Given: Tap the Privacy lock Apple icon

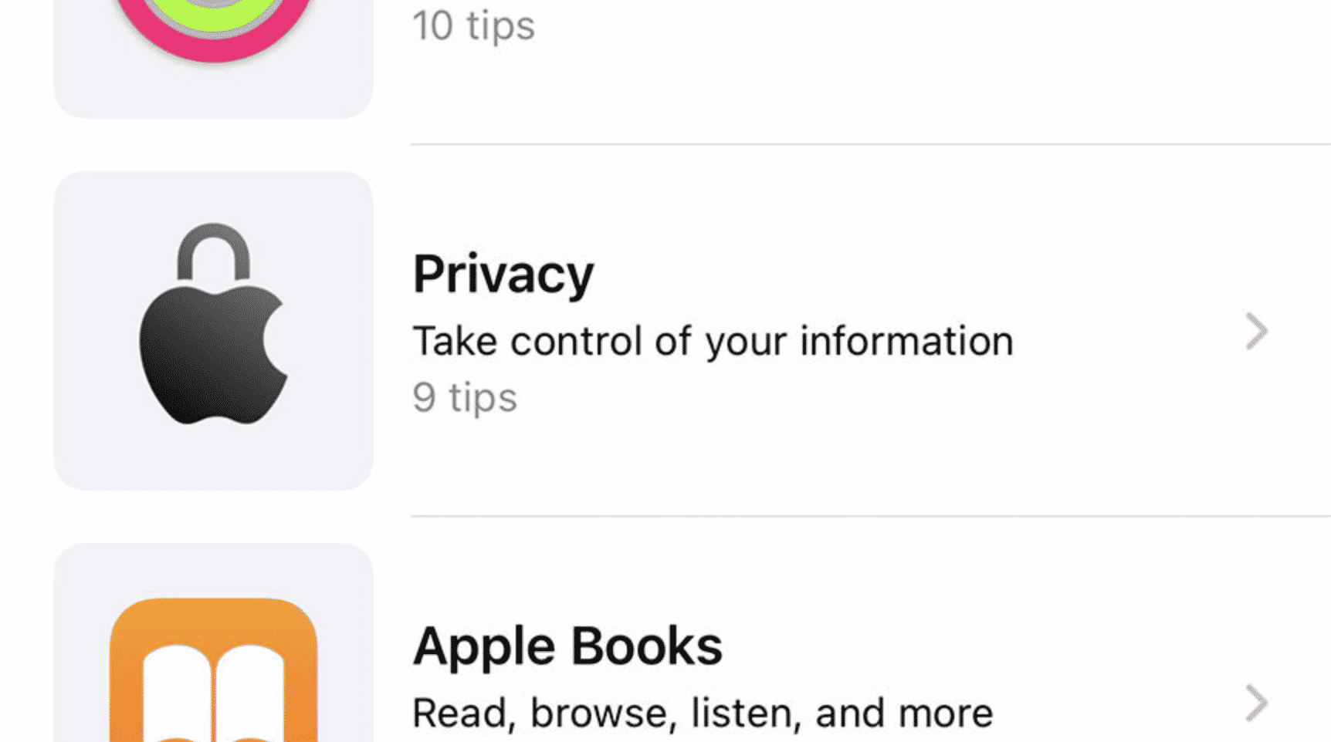Looking at the screenshot, I should tap(213, 324).
